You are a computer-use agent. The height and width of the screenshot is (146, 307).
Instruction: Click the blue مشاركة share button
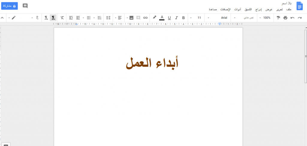click(x=9, y=6)
